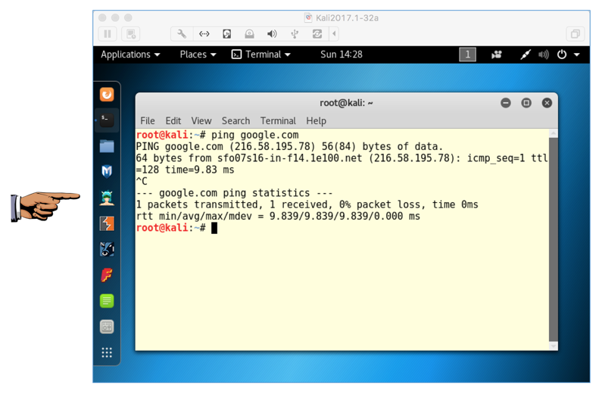Click the screen recorder camera icon
The height and width of the screenshot is (393, 602).
point(497,55)
